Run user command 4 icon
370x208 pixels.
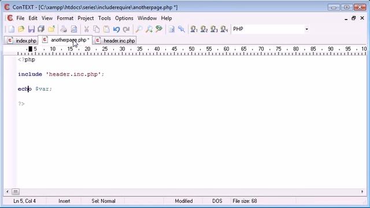224,29
